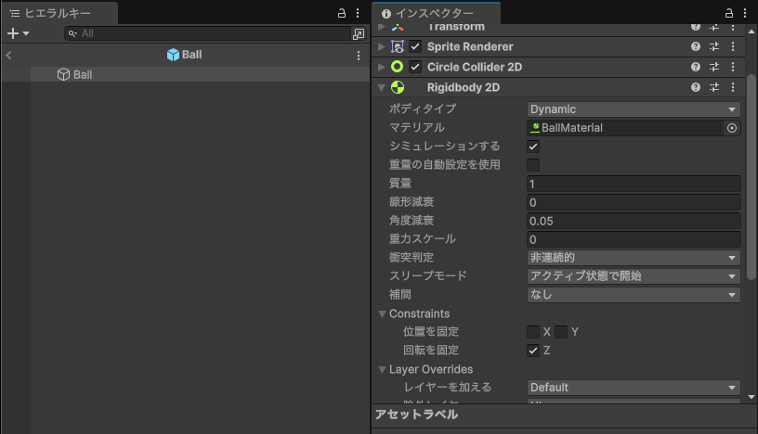Click the 角度減衰 value field
The height and width of the screenshot is (434, 758).
pyautogui.click(x=634, y=221)
